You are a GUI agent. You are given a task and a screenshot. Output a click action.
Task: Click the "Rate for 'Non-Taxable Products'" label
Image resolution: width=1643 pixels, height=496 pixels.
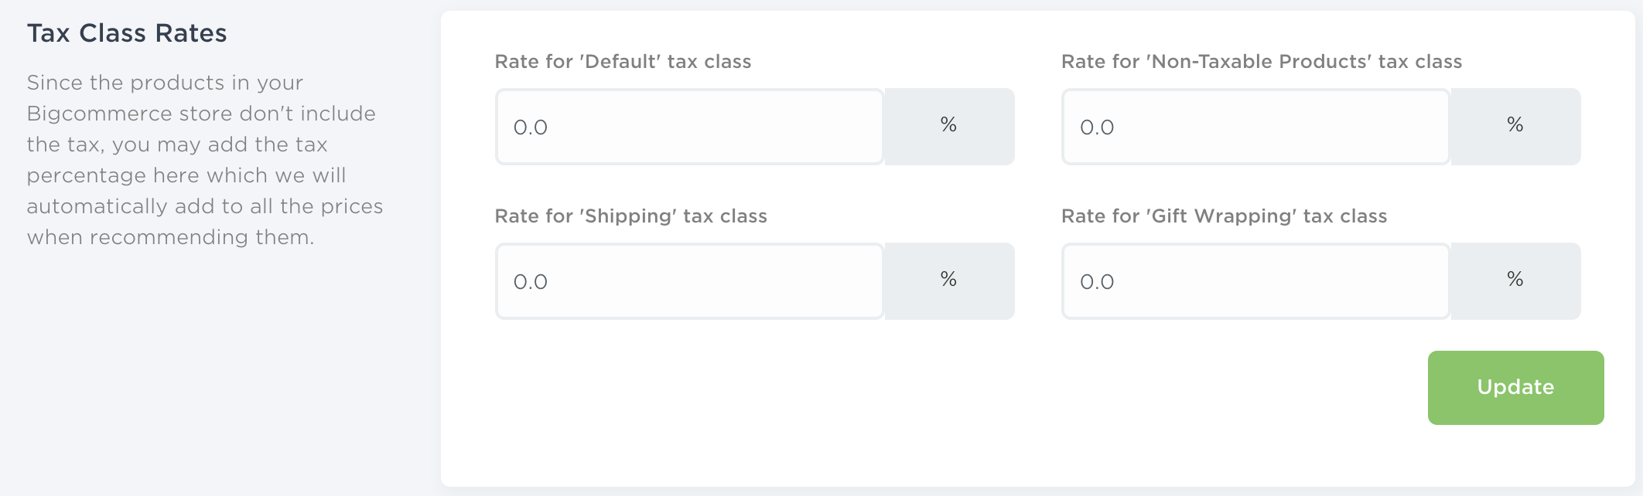click(x=1261, y=62)
